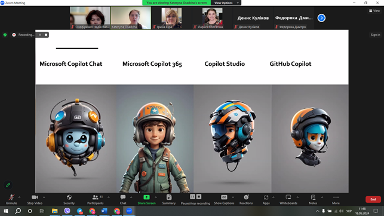Open the Security shield menu
This screenshot has width=384, height=216.
pyautogui.click(x=69, y=199)
